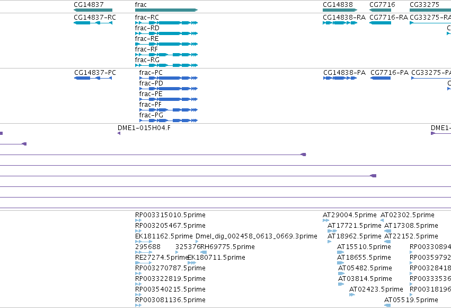This screenshot has width=451, height=308.
Task: Click the label CG14837-PC
Action: (x=95, y=73)
